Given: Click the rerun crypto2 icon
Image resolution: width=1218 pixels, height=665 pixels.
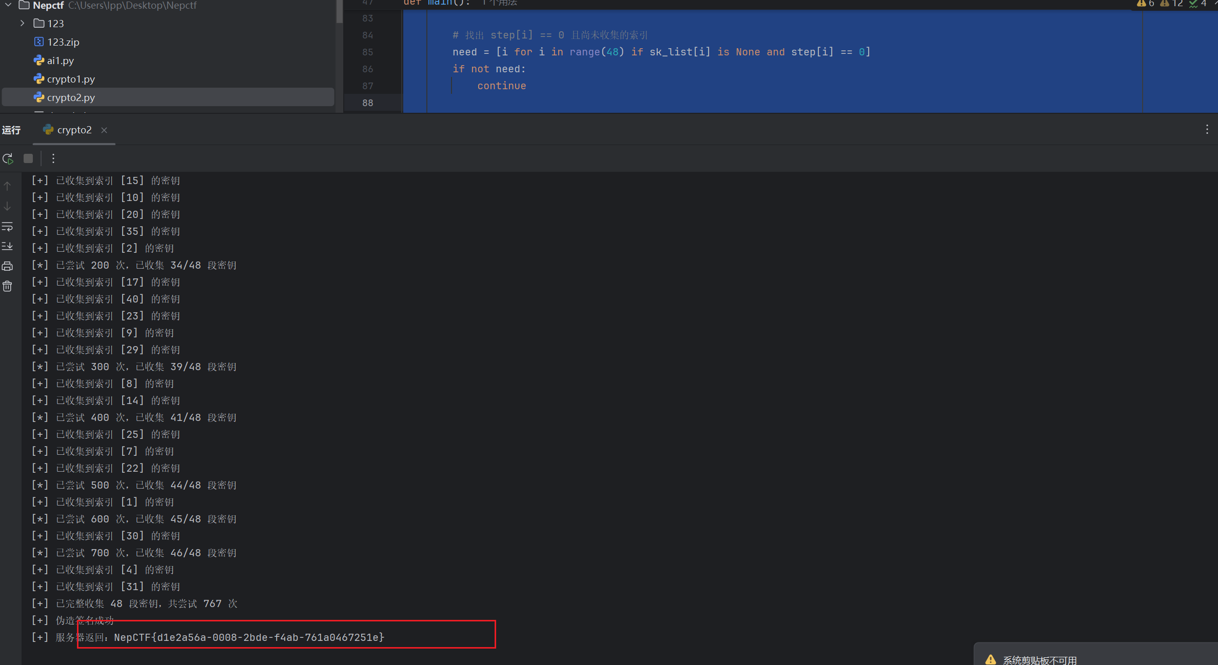Looking at the screenshot, I should (x=8, y=158).
